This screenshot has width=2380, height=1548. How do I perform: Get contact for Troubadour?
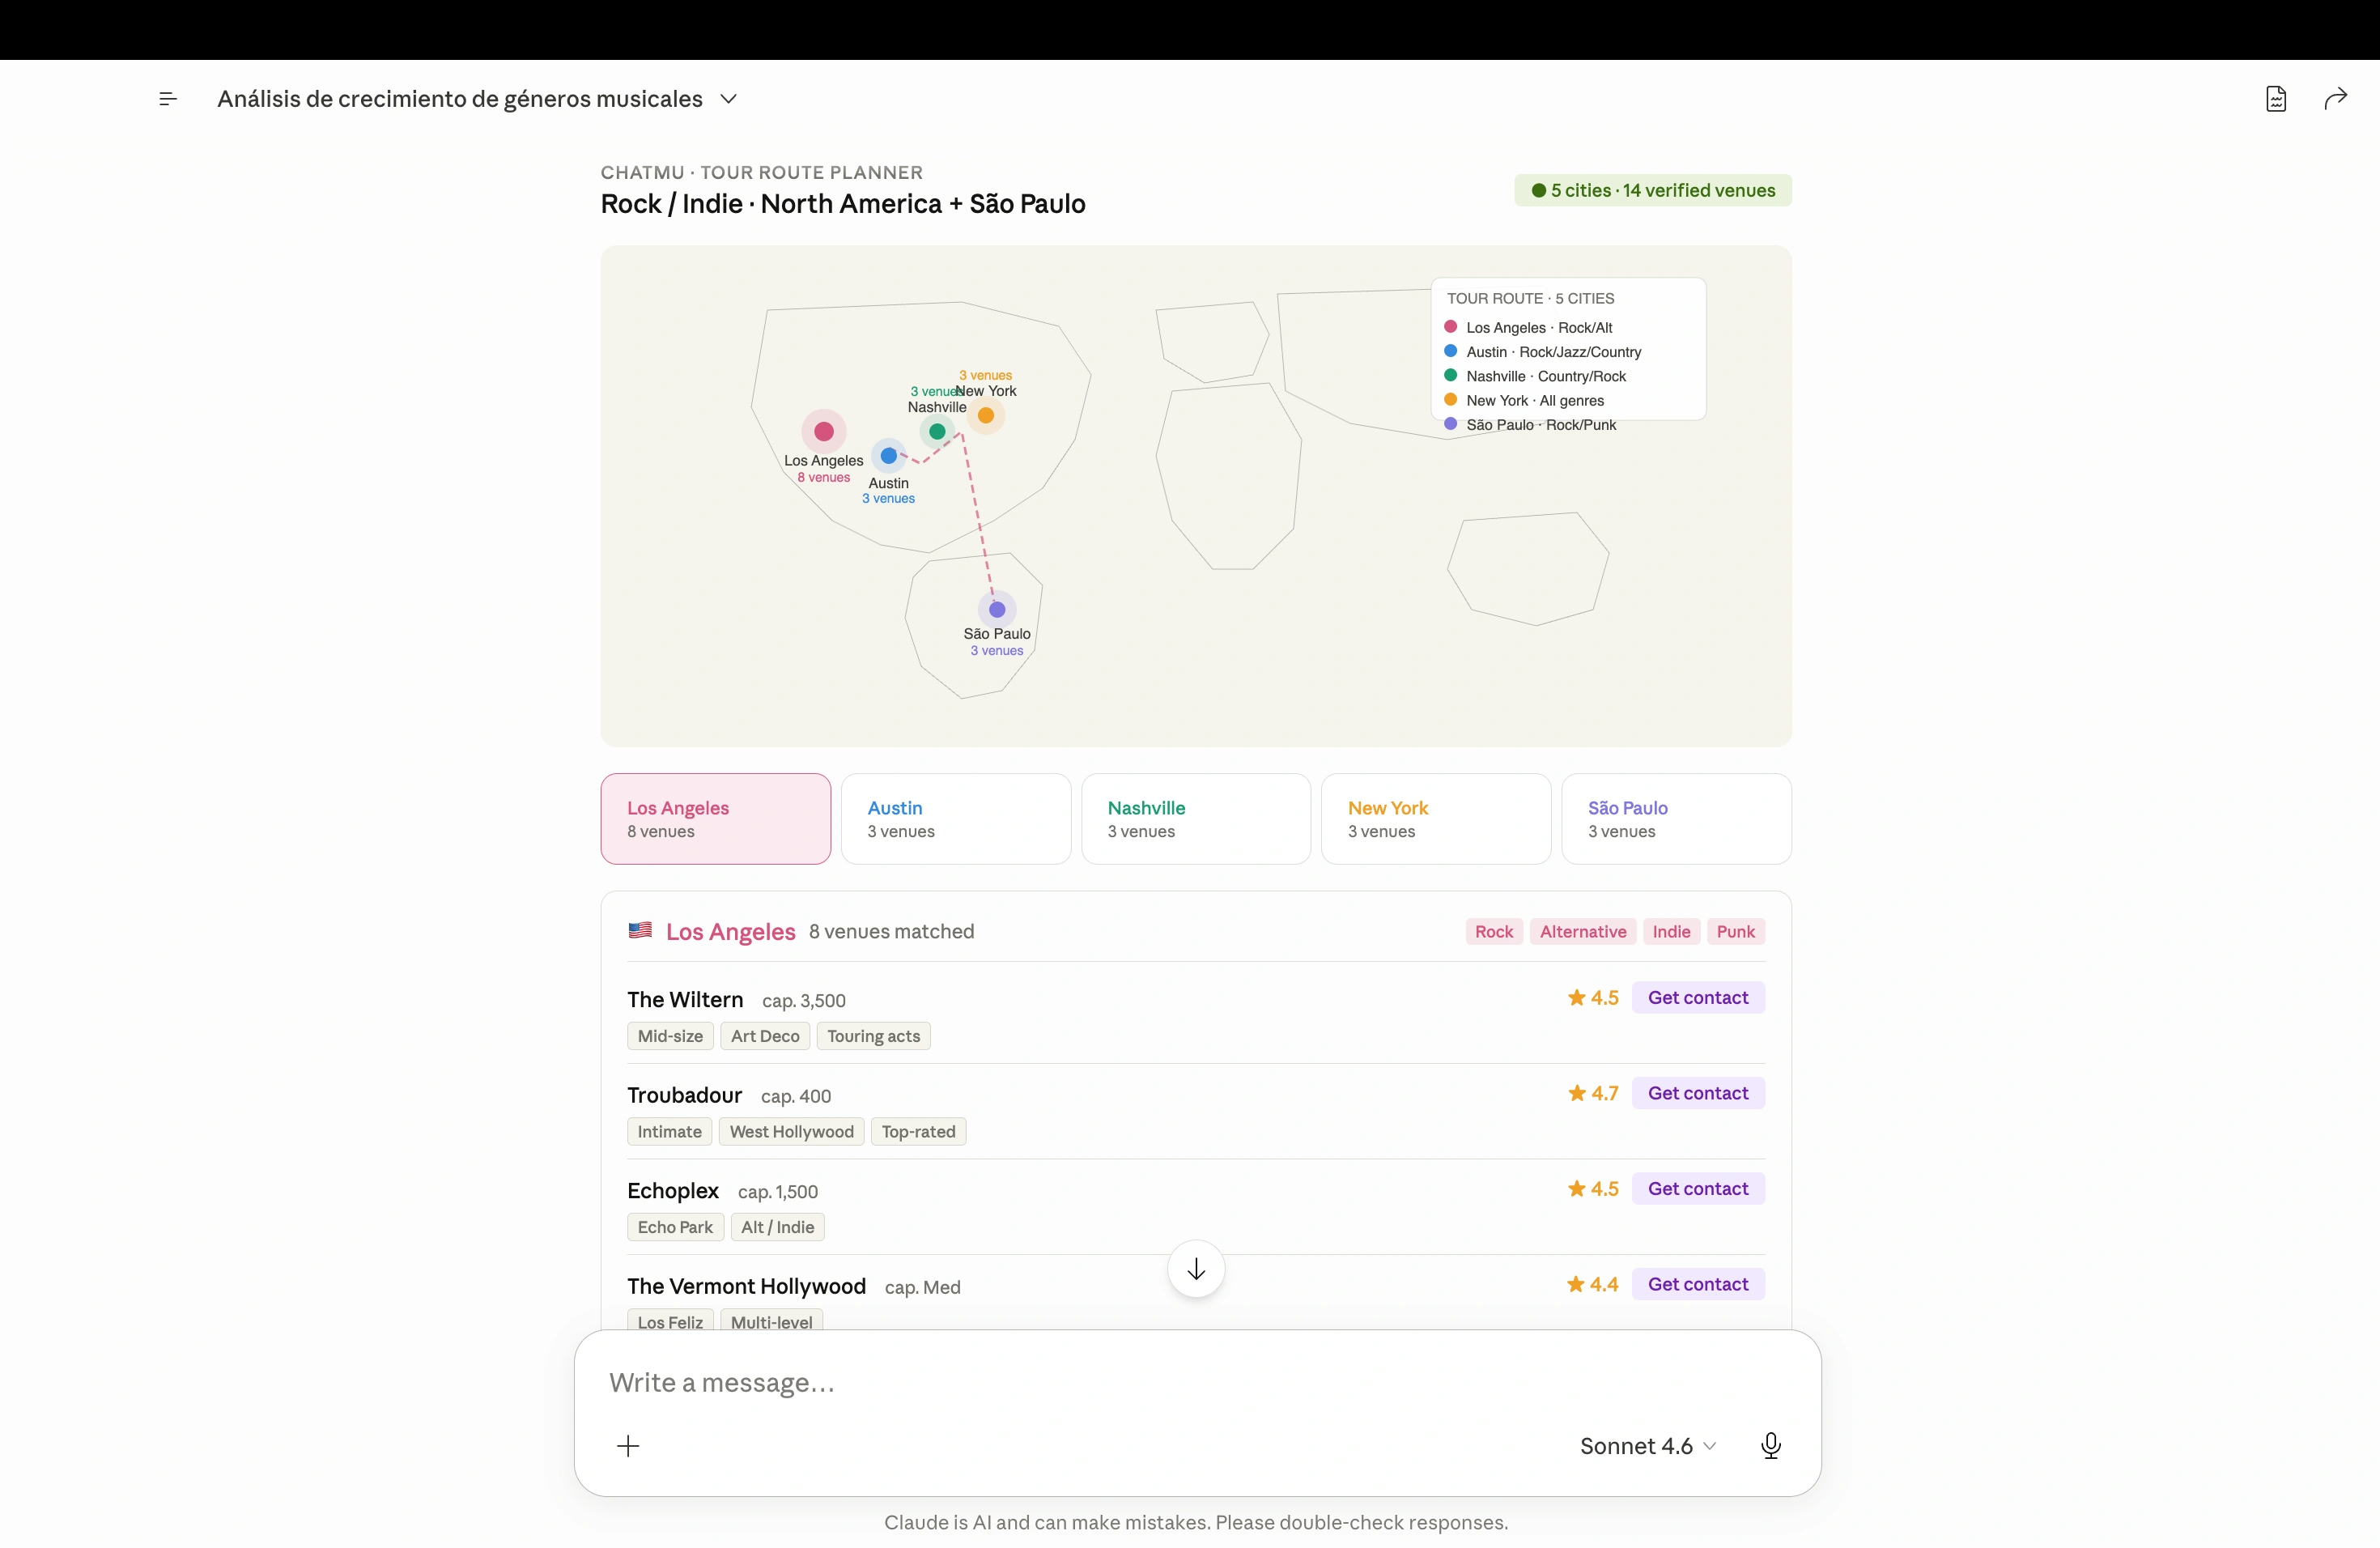tap(1698, 1093)
